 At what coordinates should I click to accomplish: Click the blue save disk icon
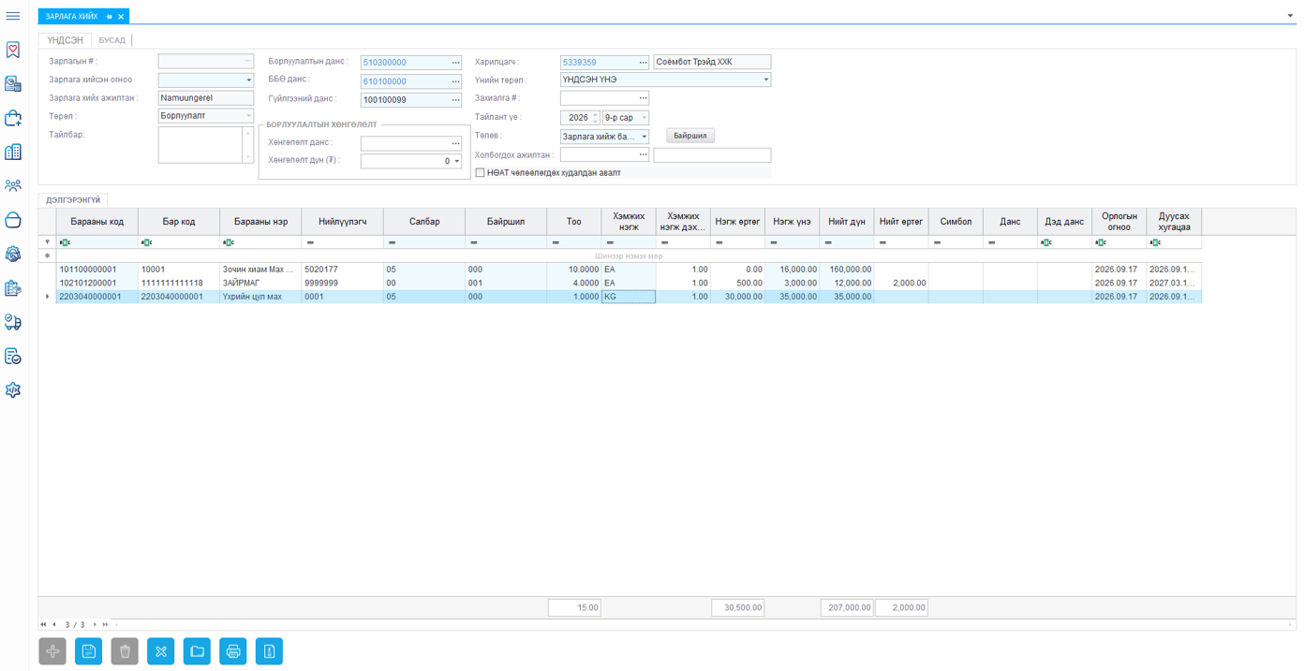[89, 651]
